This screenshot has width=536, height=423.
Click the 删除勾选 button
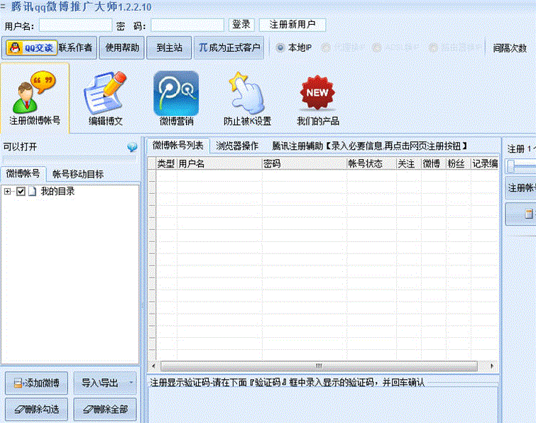pyautogui.click(x=36, y=409)
